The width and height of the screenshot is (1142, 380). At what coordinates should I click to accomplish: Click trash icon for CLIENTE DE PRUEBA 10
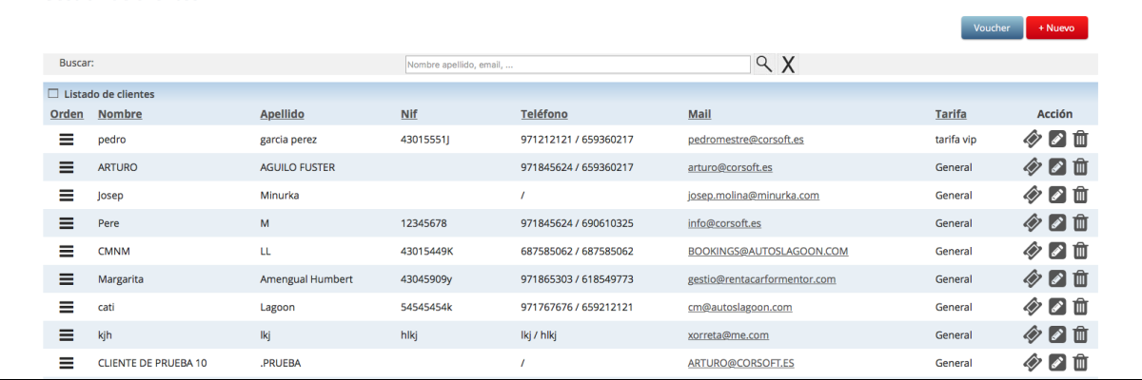pyautogui.click(x=1080, y=362)
